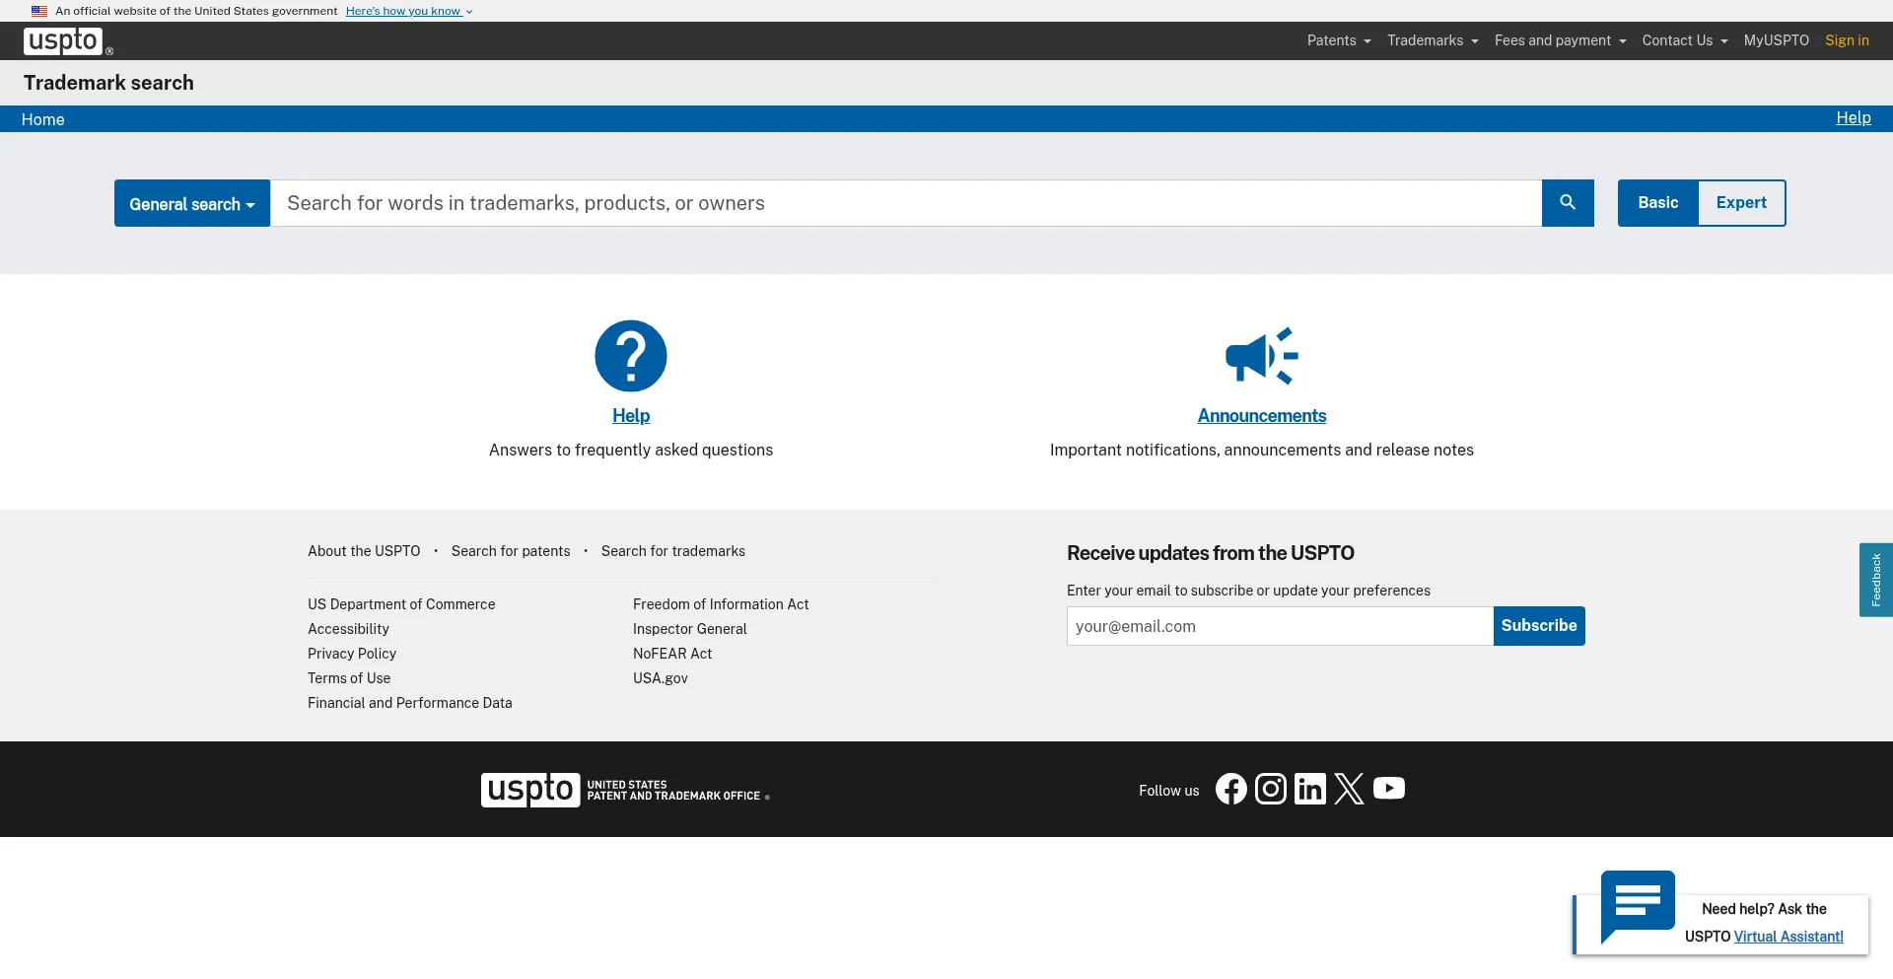The width and height of the screenshot is (1893, 979).
Task: Click the magnifying glass search icon
Action: (x=1568, y=203)
